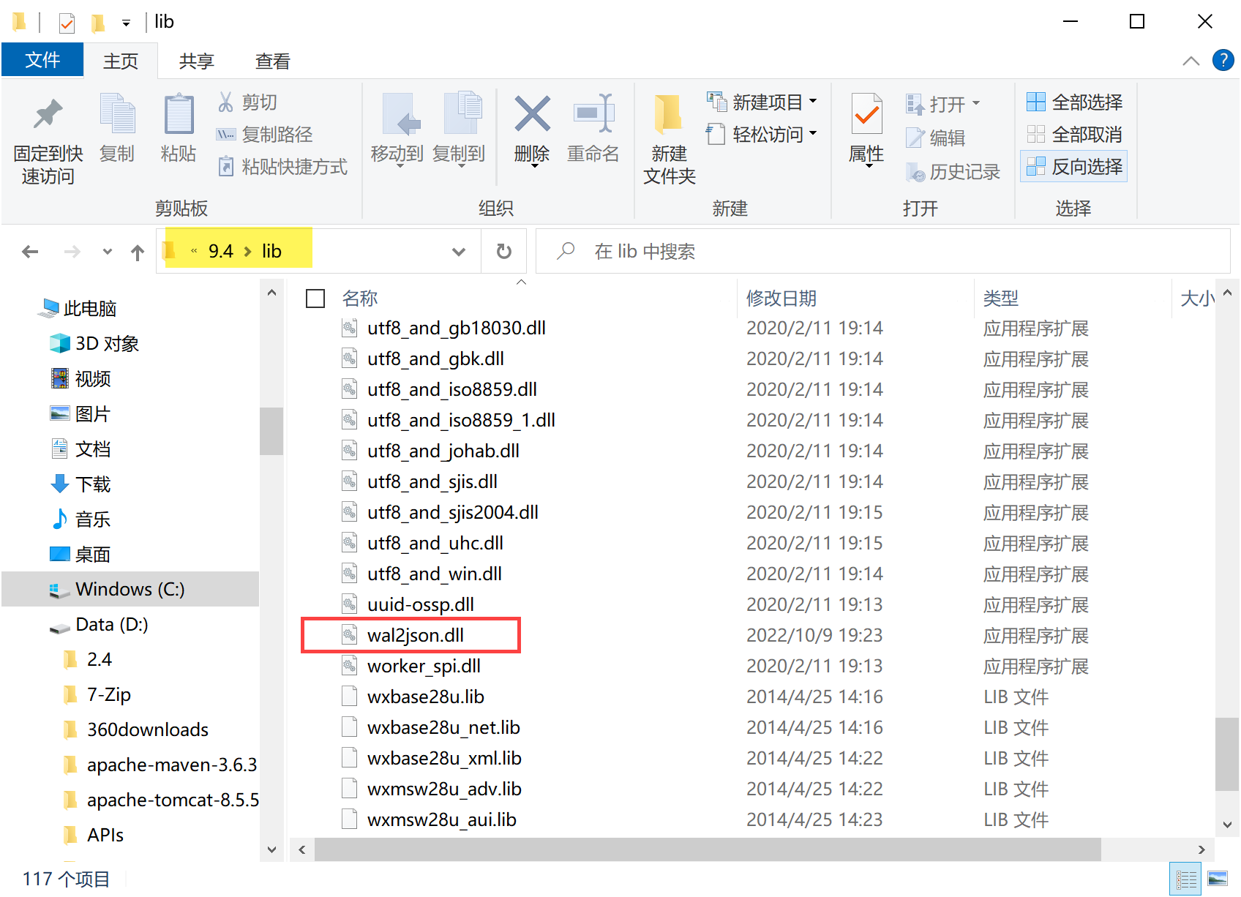Click the New folder icon
This screenshot has height=897, width=1241.
tap(668, 114)
